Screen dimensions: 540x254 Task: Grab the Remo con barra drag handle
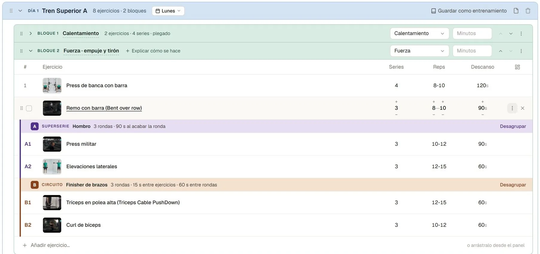coord(21,108)
